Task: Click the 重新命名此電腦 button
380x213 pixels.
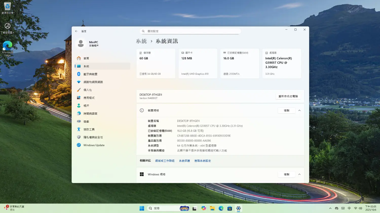Action: 288,96
